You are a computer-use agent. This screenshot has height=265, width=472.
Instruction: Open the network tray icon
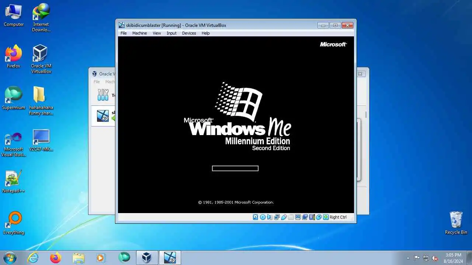click(x=426, y=258)
